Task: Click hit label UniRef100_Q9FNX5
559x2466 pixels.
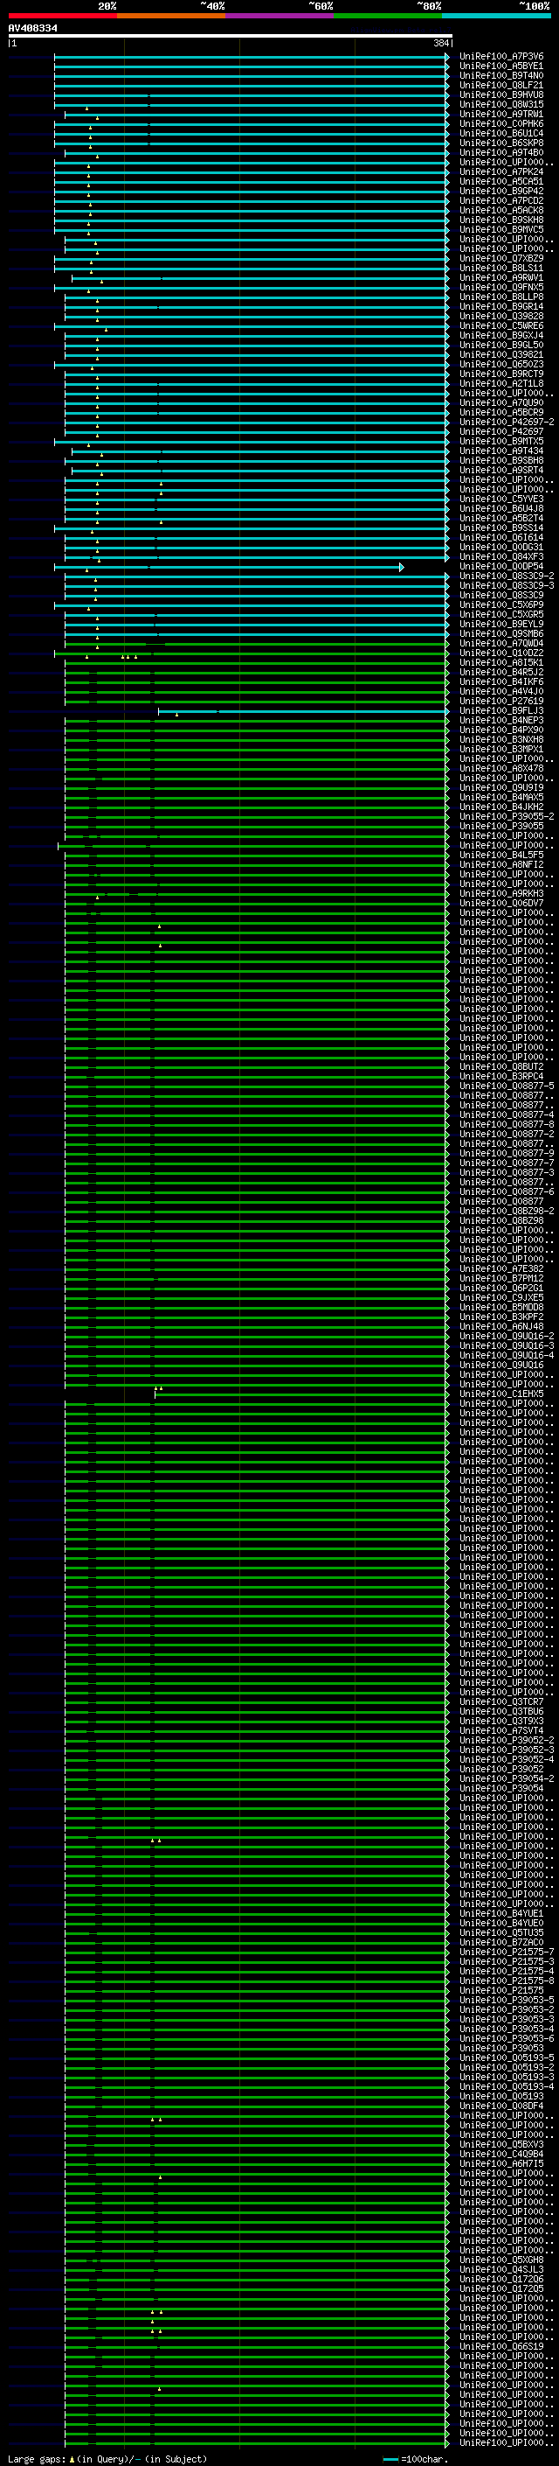Action: [501, 287]
